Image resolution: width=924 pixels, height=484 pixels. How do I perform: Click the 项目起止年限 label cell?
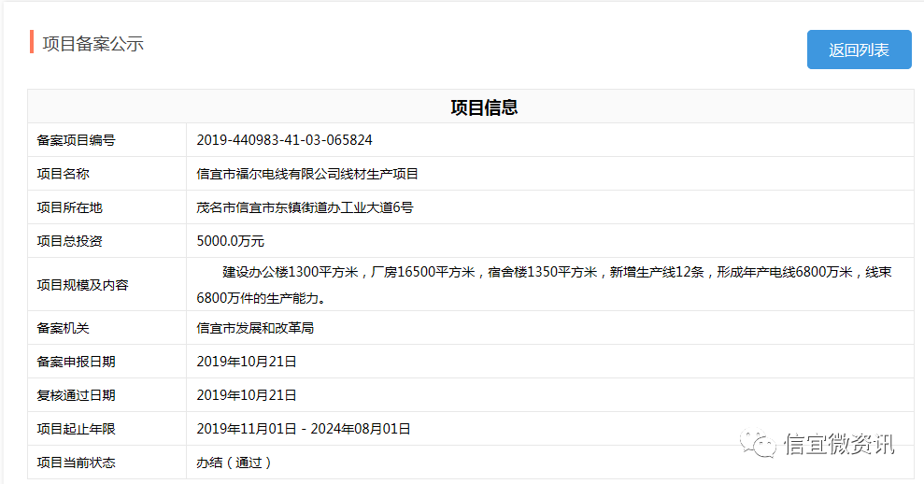click(107, 429)
